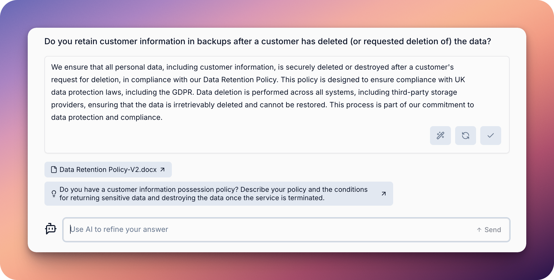Click the document icon beside Data Retention Policy
Viewport: 554px width, 280px height.
coord(54,170)
